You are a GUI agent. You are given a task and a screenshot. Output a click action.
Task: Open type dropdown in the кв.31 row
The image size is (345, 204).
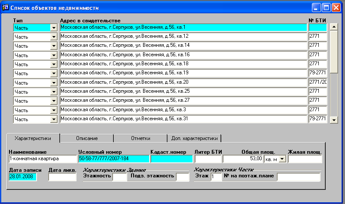pyautogui.click(x=54, y=119)
